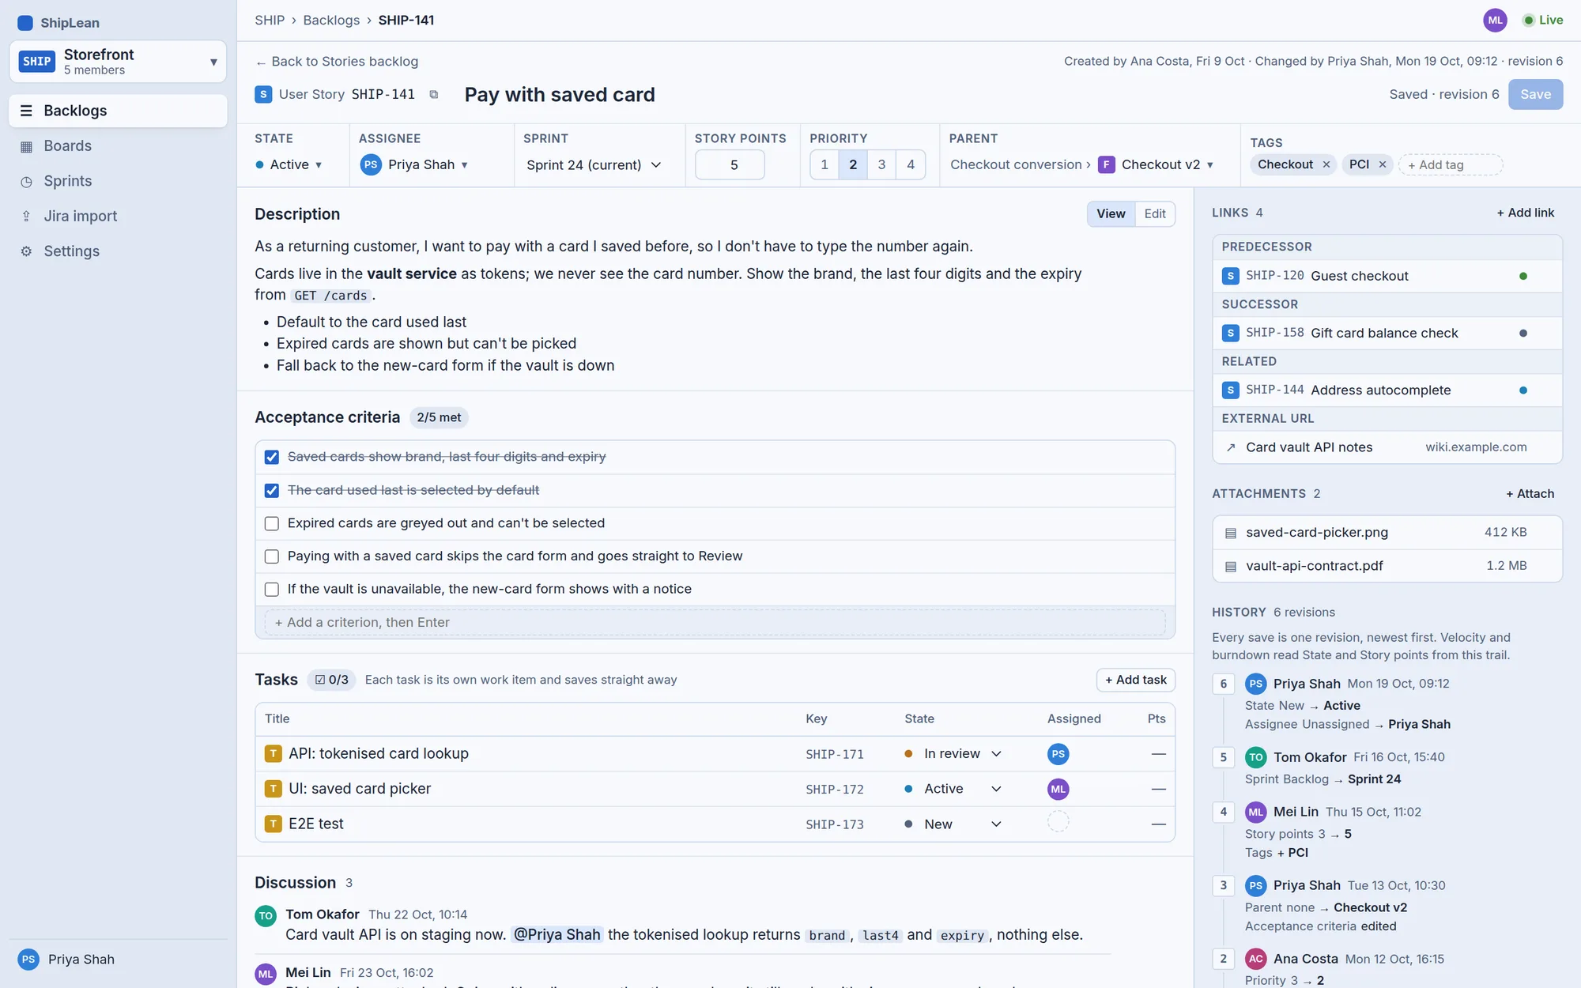Open the Storefront project switcher
This screenshot has height=988, width=1581.
point(118,62)
